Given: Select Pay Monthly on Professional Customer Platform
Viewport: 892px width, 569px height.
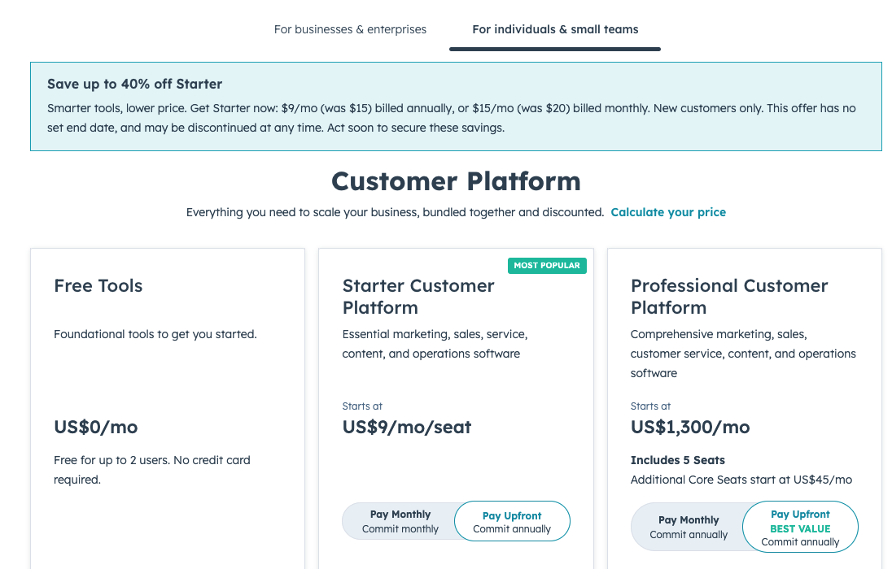Looking at the screenshot, I should point(689,527).
